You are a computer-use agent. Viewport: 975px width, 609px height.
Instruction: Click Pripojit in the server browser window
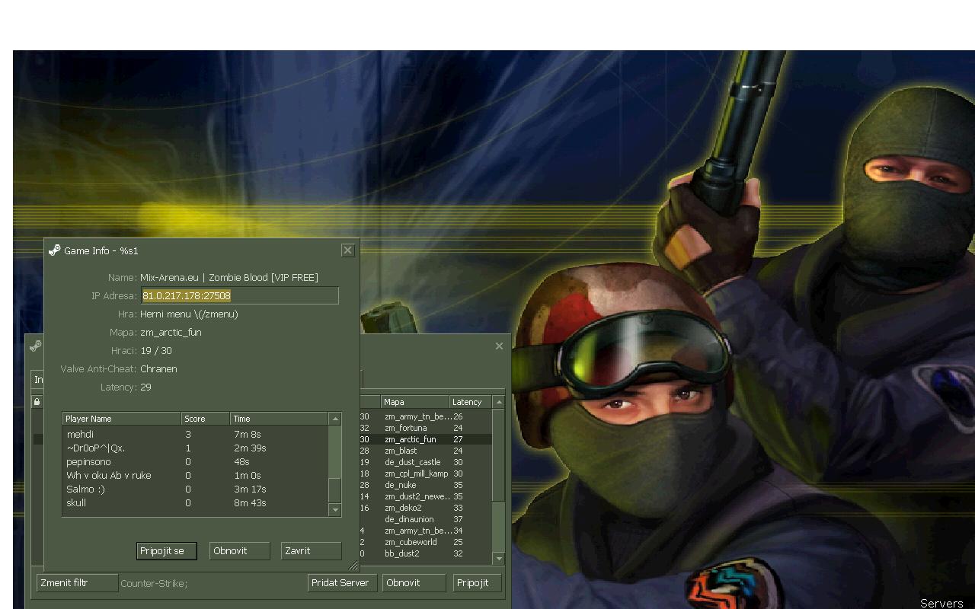477,583
